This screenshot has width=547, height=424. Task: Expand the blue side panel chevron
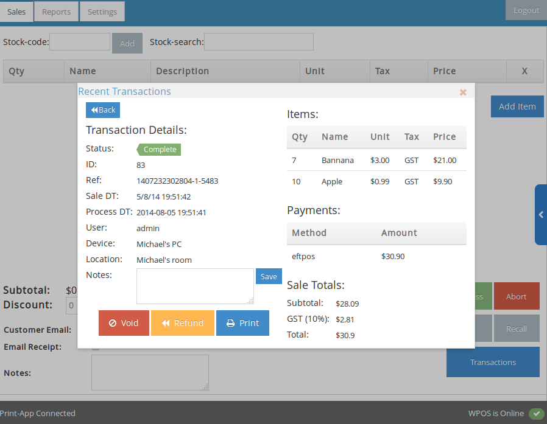coord(541,215)
